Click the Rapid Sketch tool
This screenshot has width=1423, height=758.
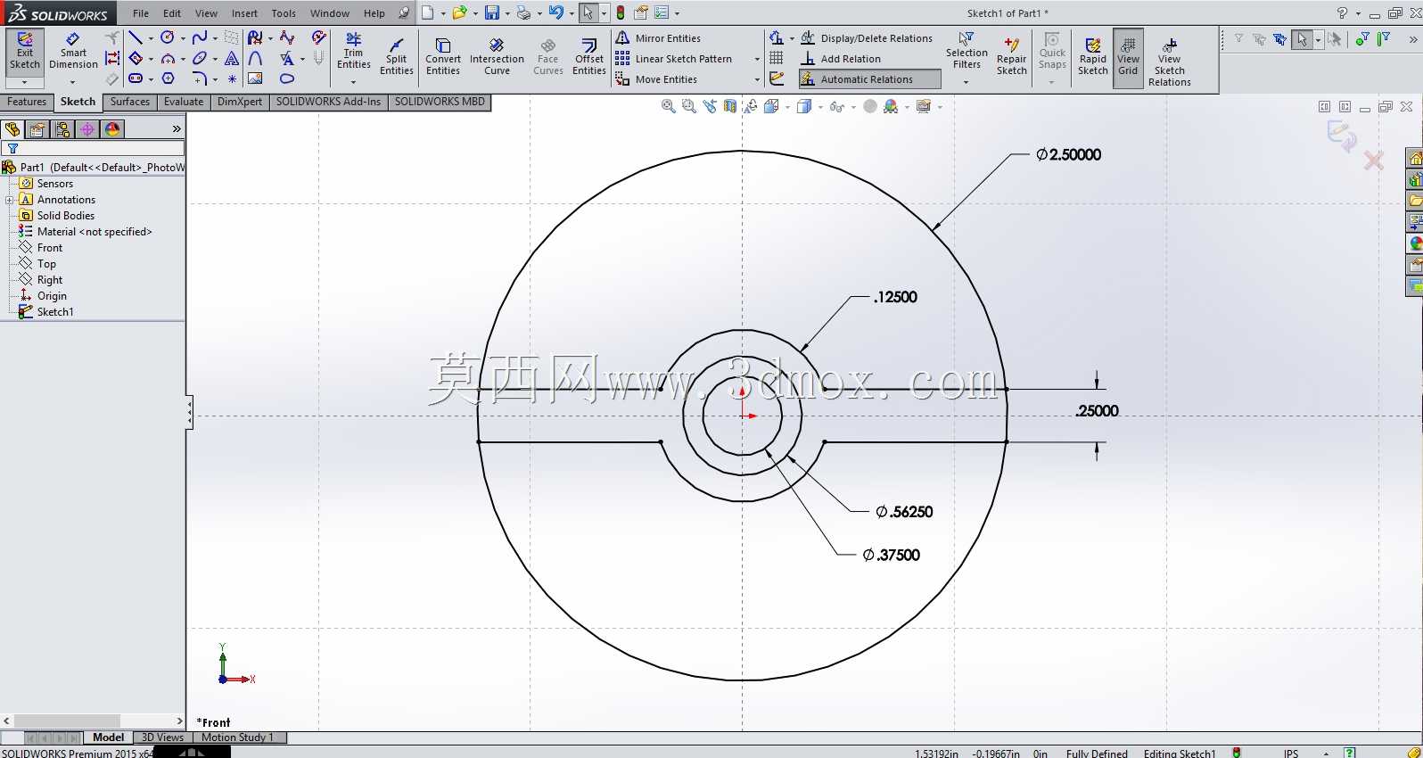1092,56
